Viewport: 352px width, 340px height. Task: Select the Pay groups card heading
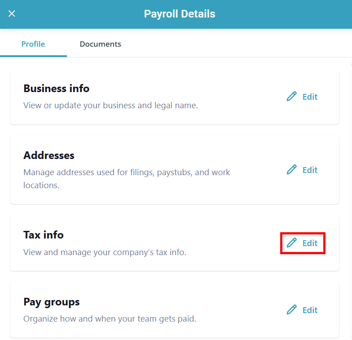pos(52,302)
